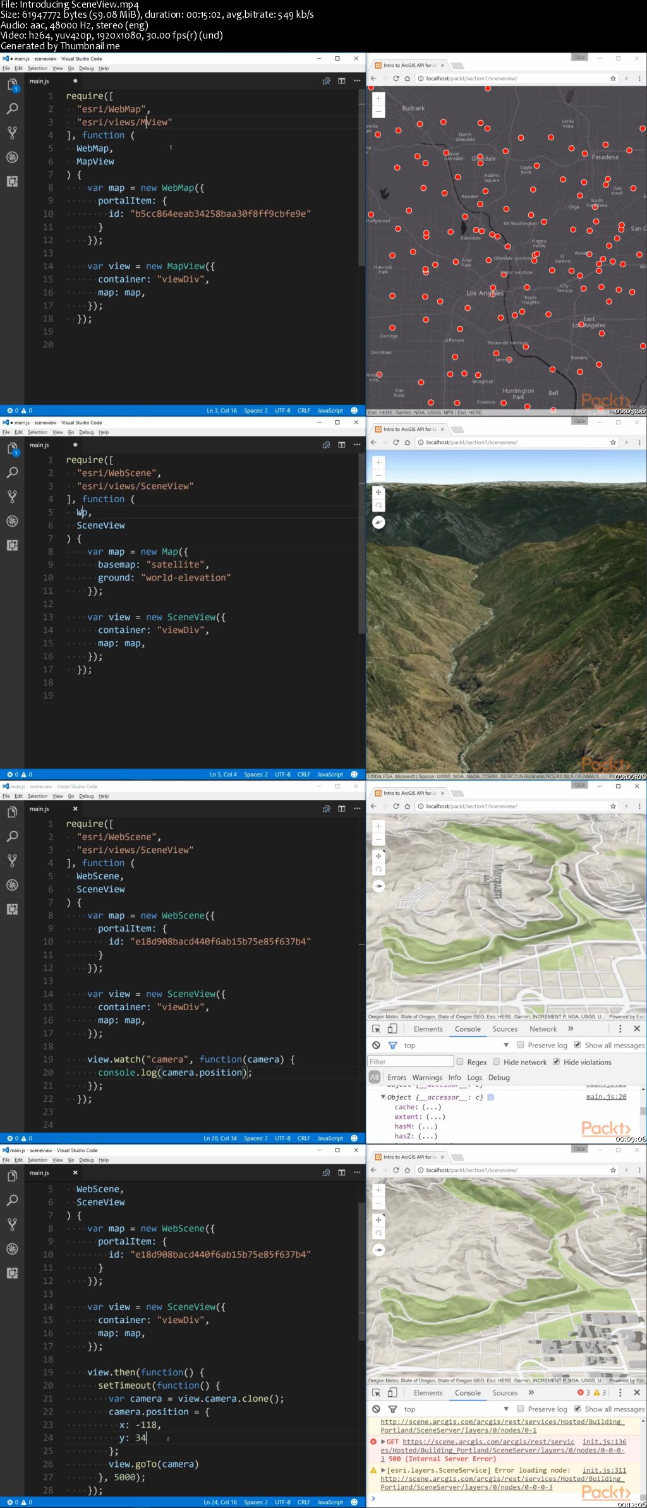Click 'Ln 5, Col 4' in VS Code status bar
The image size is (647, 1508).
click(223, 775)
